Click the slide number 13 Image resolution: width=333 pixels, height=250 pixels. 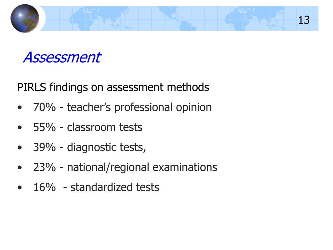pos(304,20)
